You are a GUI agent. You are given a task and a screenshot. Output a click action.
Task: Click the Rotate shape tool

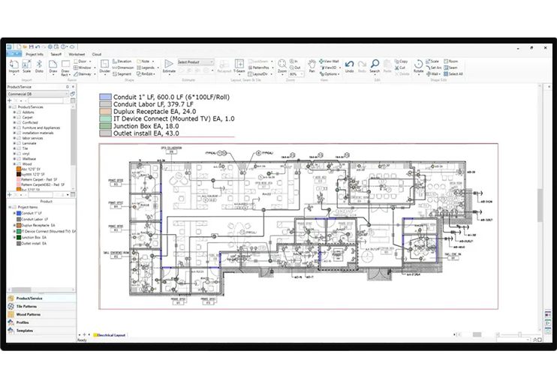tap(418, 66)
